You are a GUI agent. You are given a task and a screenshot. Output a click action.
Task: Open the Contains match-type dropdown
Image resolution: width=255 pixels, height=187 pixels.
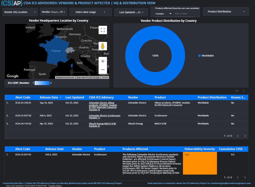click(x=163, y=14)
